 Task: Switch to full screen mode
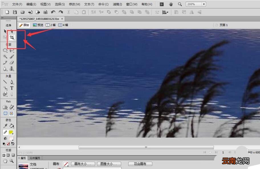point(13,155)
